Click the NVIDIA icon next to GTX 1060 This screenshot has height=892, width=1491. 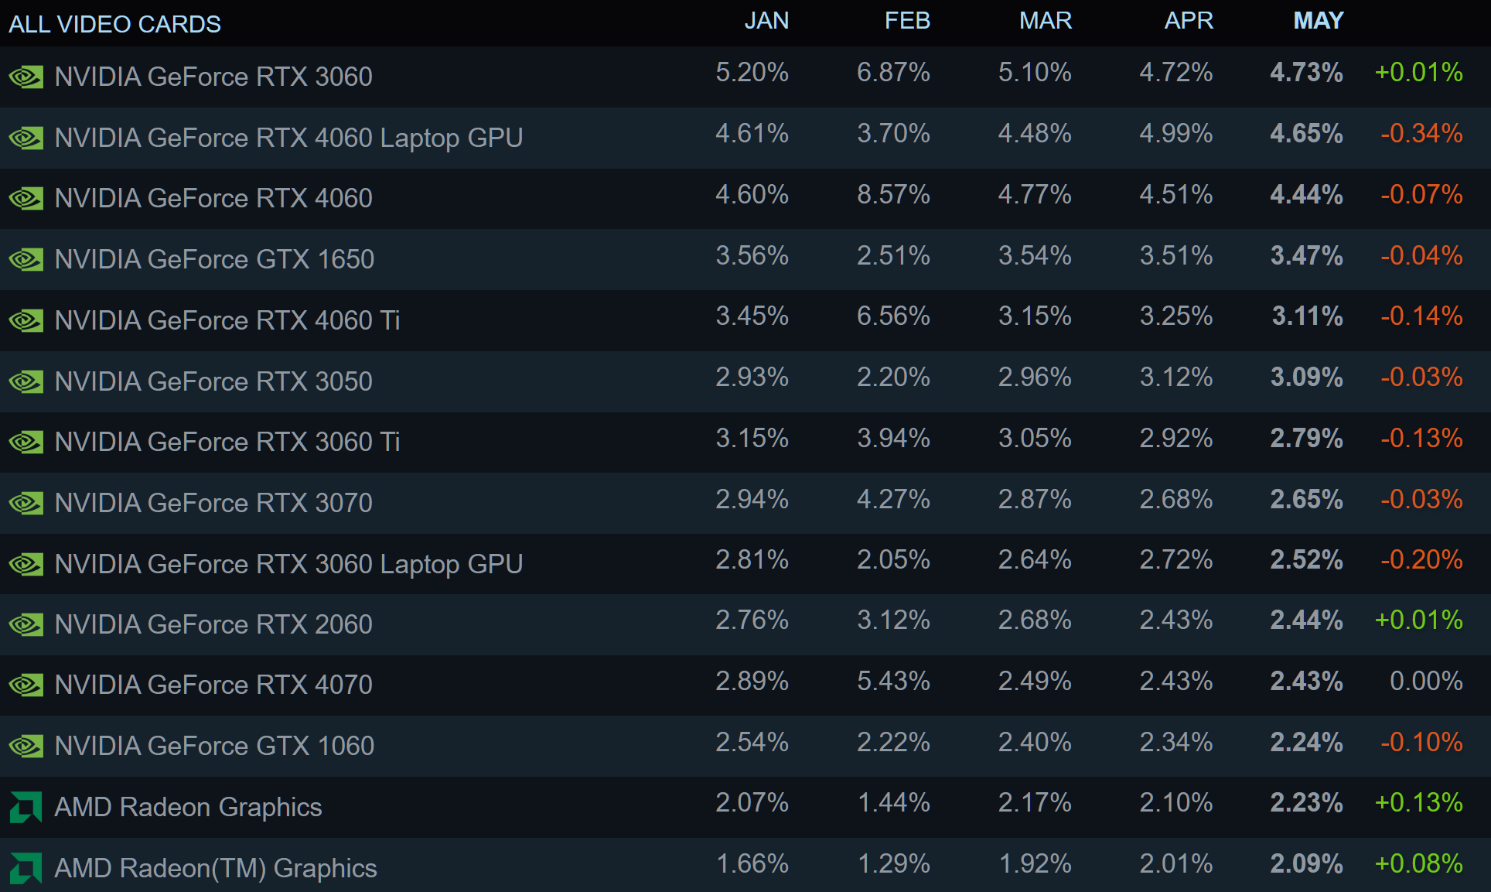tap(26, 746)
